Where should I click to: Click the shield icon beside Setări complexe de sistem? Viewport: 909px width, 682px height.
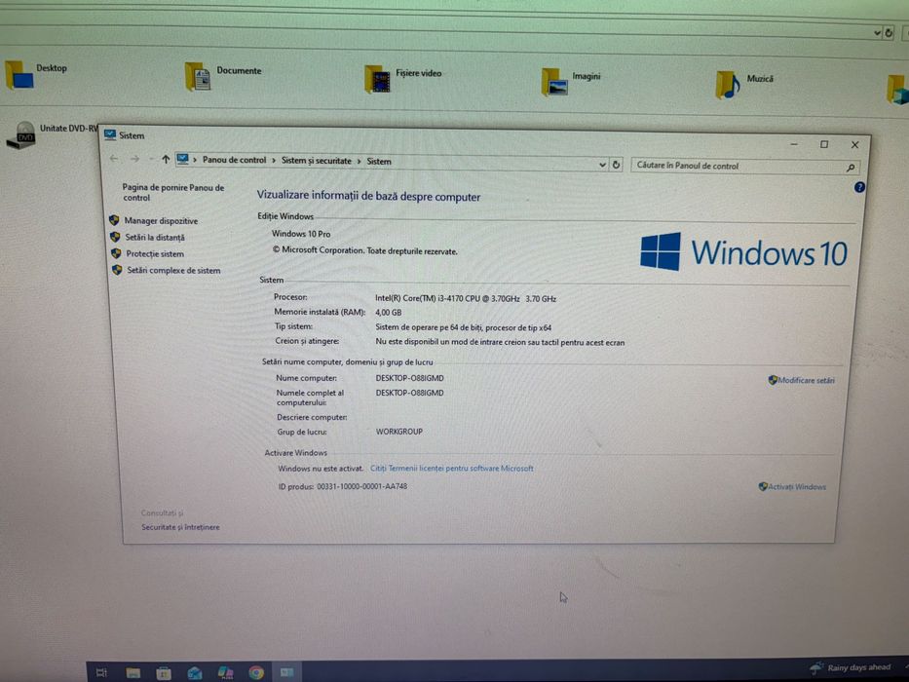(117, 270)
